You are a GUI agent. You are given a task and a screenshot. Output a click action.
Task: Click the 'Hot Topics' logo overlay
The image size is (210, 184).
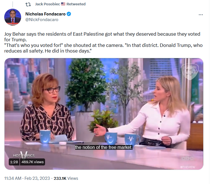(x=24, y=155)
